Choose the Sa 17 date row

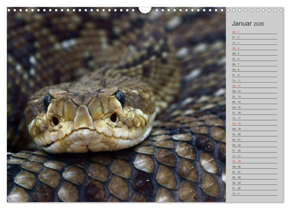click(254, 118)
